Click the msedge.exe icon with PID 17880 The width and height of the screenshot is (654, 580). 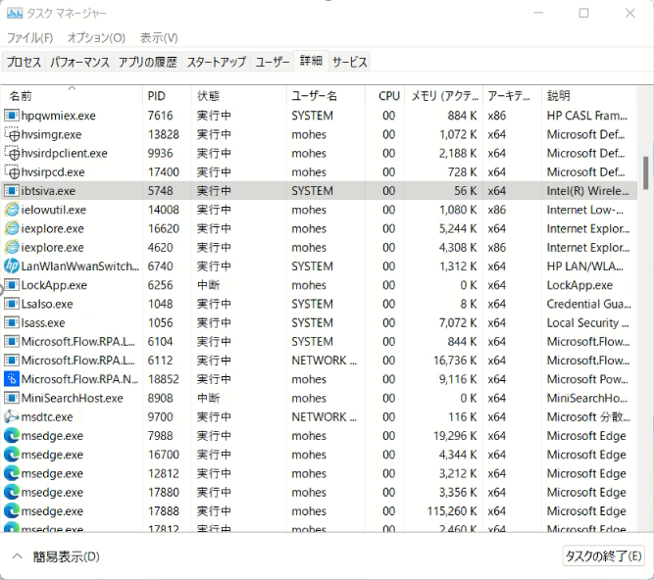pyautogui.click(x=12, y=492)
